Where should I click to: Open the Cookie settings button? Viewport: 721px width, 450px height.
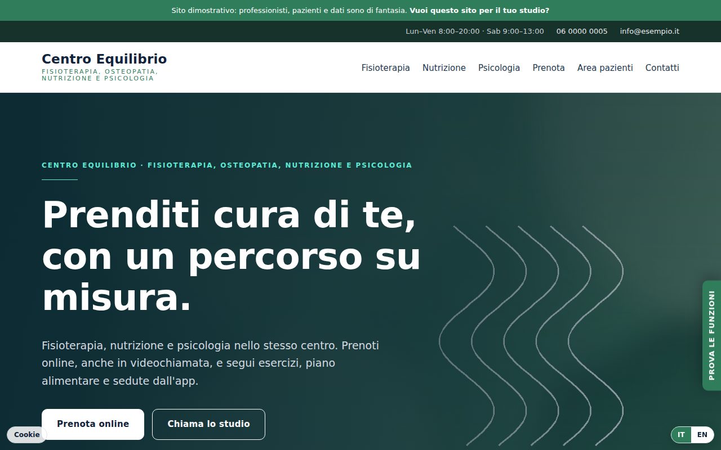(27, 434)
